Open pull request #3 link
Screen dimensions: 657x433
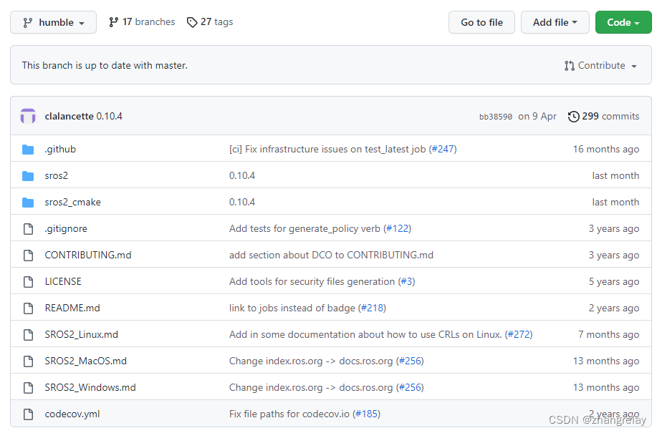click(406, 281)
